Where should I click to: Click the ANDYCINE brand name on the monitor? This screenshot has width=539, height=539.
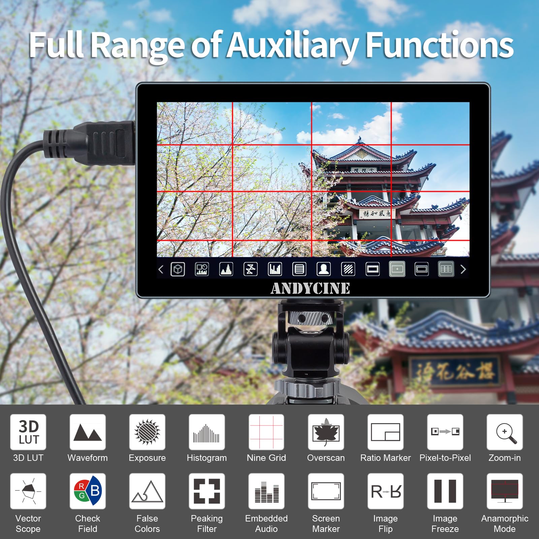point(310,288)
